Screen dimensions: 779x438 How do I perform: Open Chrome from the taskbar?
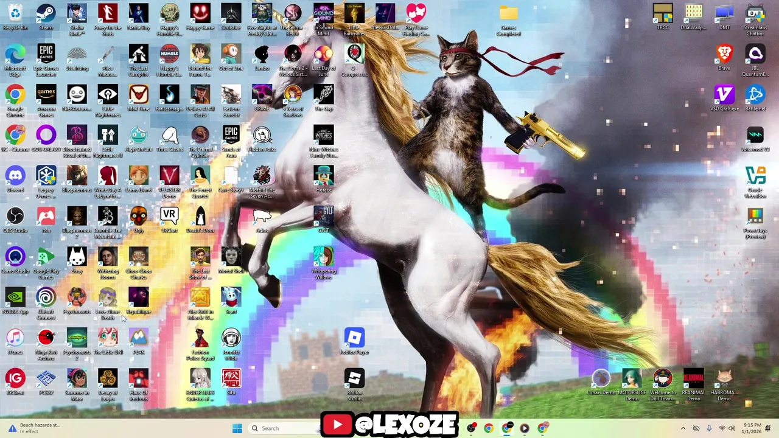(488, 428)
